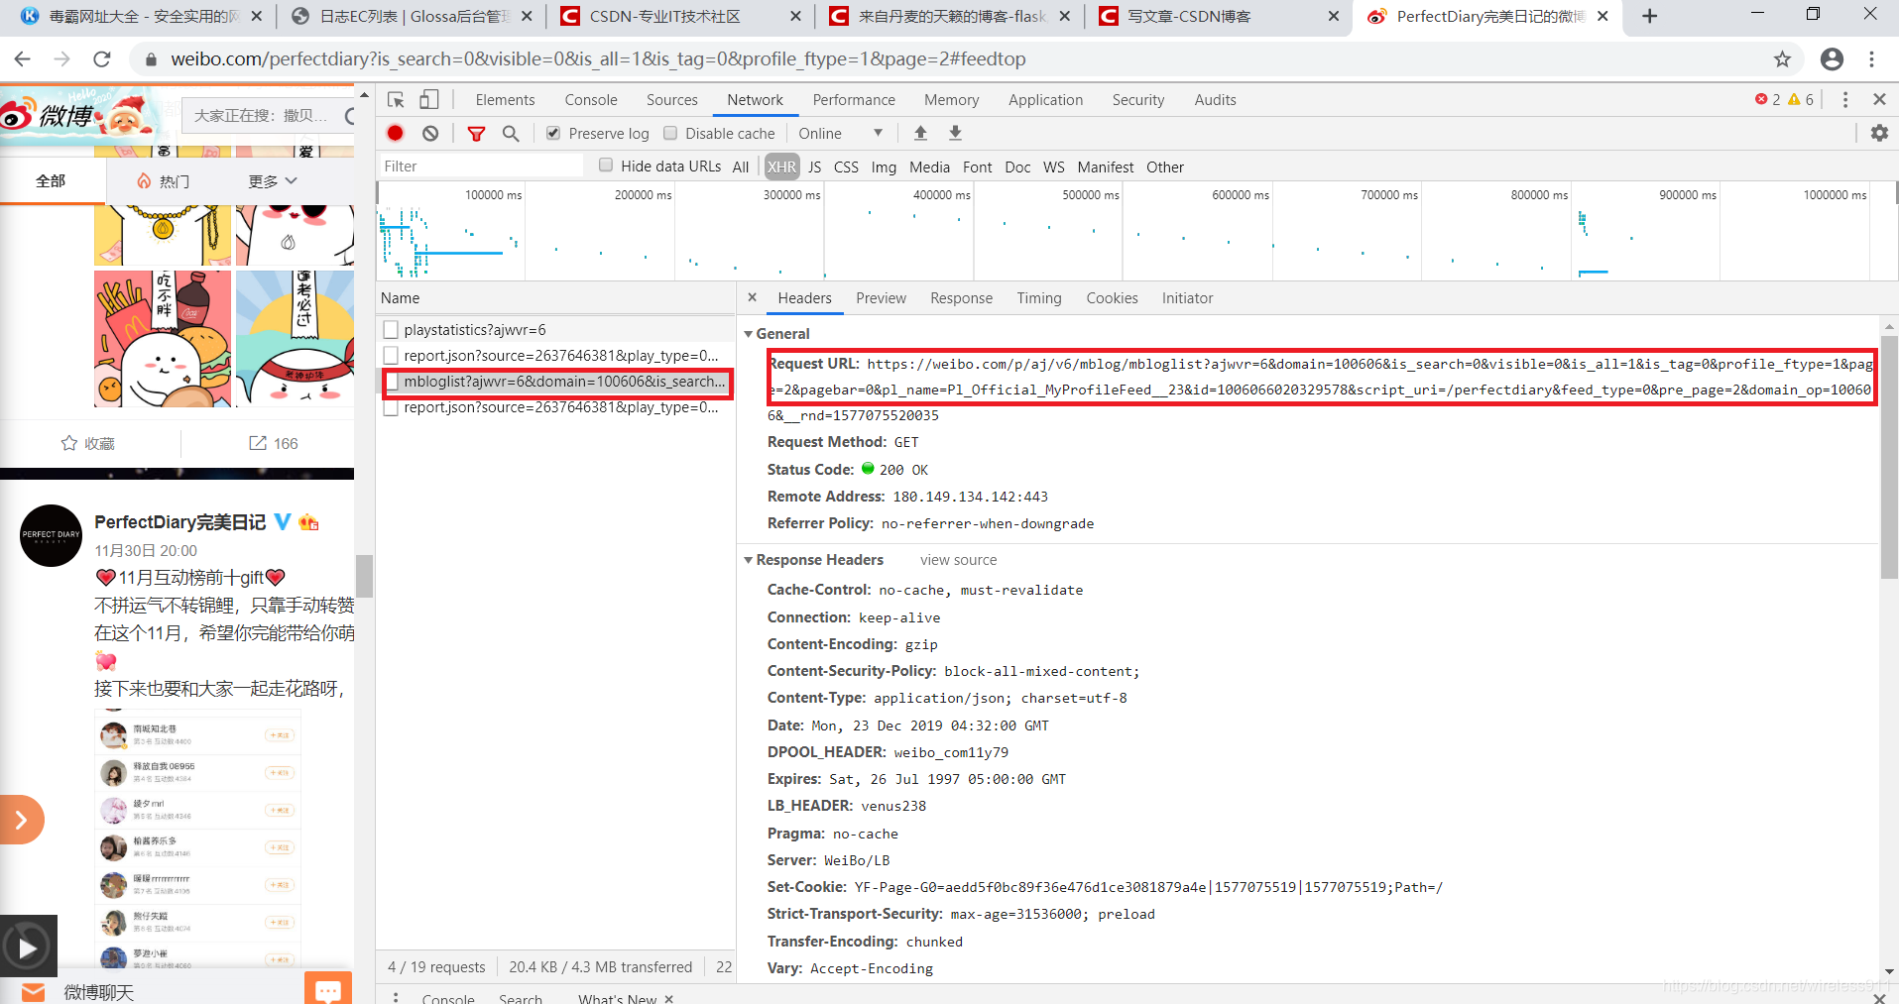The width and height of the screenshot is (1899, 1004).
Task: Open the orange chat bubble icon
Action: 328,990
